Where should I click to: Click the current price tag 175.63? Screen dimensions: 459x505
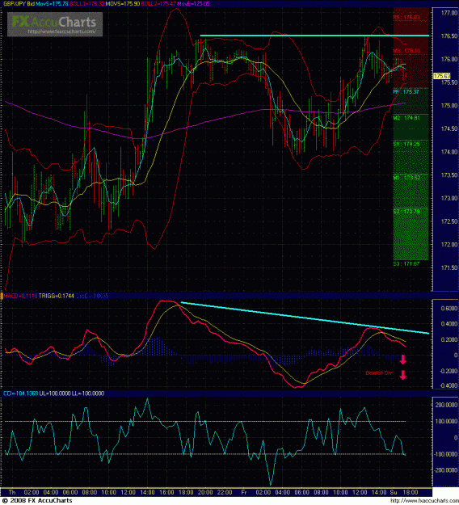click(441, 76)
